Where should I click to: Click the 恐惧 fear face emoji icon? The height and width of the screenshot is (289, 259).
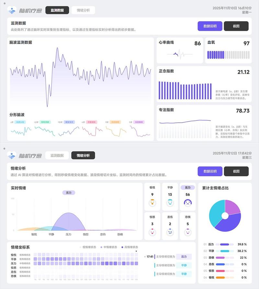[188, 232]
